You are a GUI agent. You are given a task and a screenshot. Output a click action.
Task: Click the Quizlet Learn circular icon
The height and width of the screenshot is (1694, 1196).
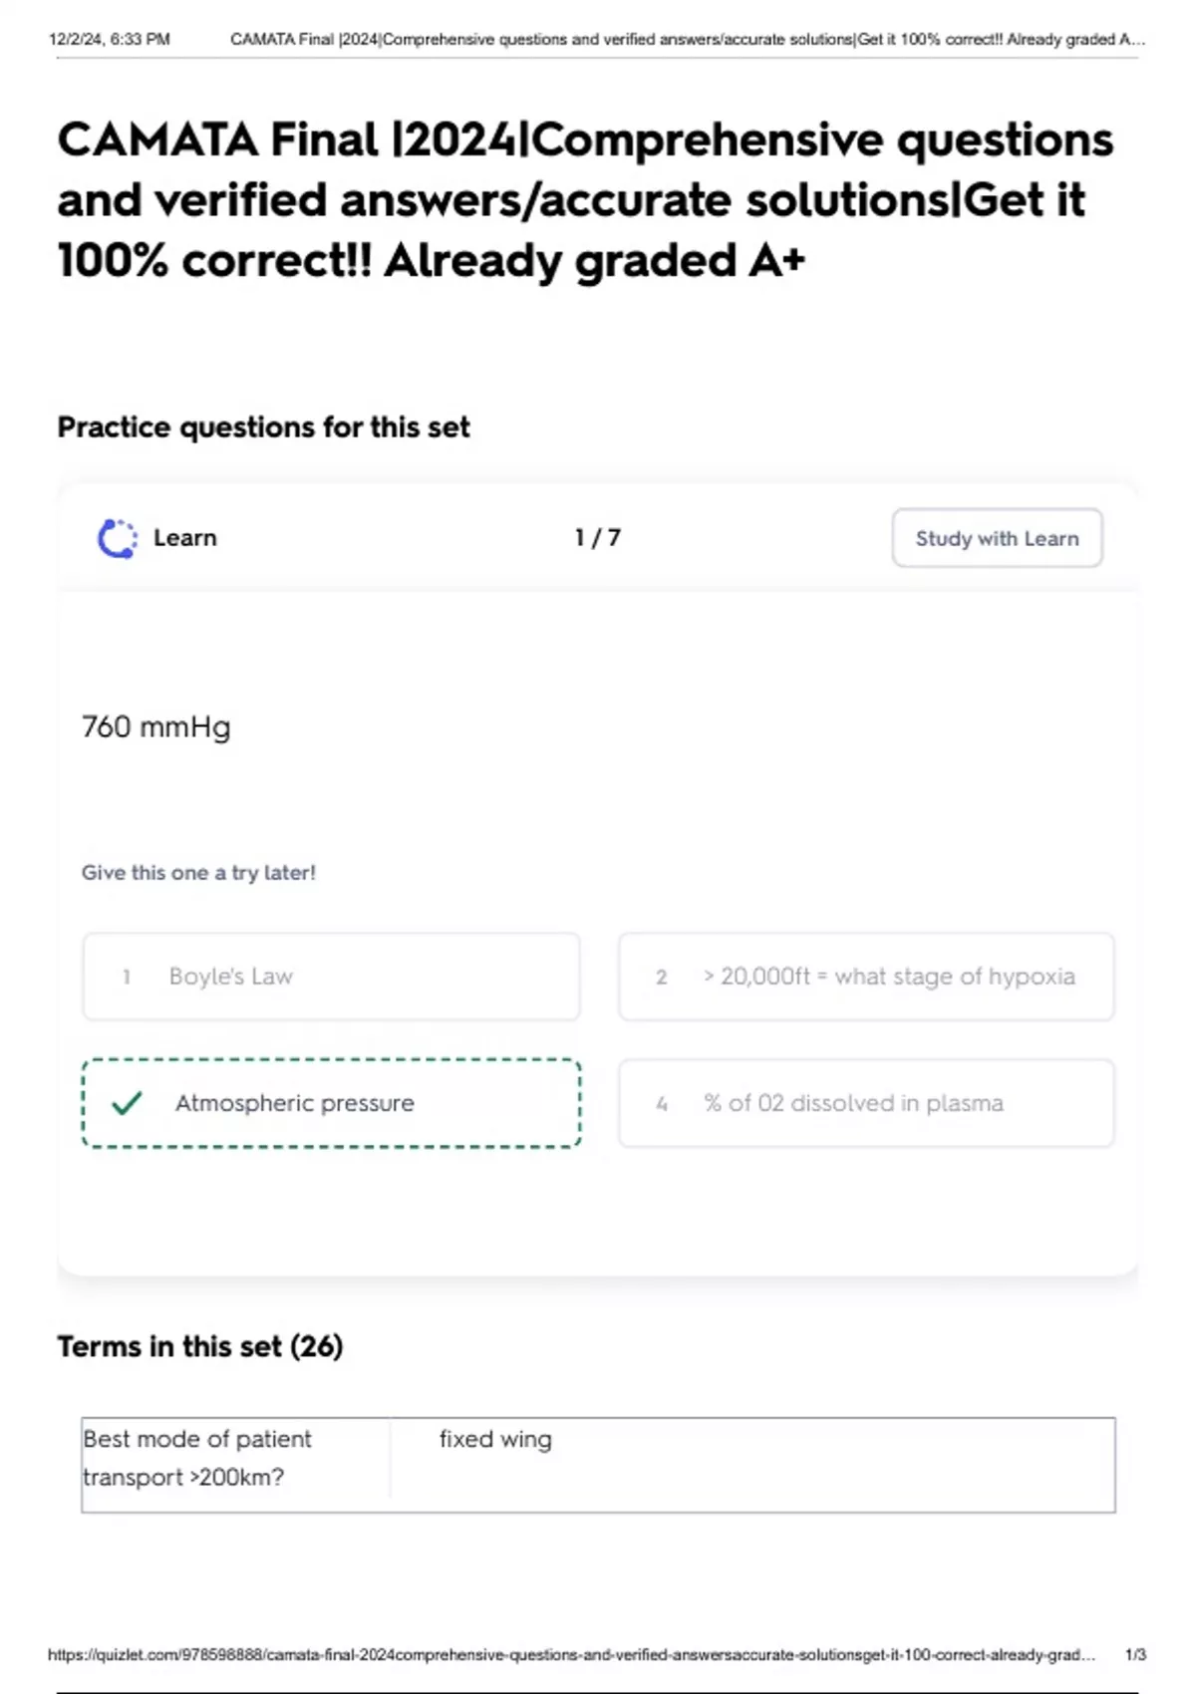(x=118, y=538)
